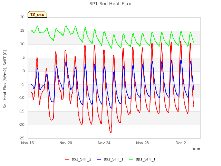Viewport: 221px width, 166px height.
Task: Click the -5 y-axis tick label
Action: 23,84
